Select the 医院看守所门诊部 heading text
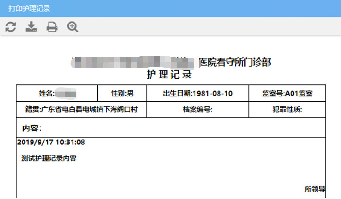Viewport: 341px width, 199px height. [x=235, y=63]
